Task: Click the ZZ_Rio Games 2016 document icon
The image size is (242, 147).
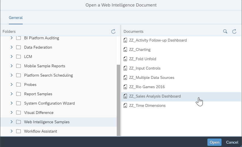Action: pos(125,87)
